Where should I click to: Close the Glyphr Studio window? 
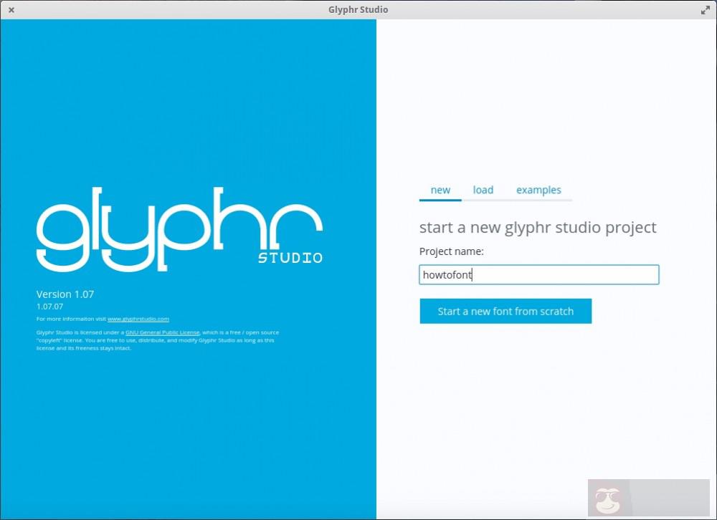point(11,9)
